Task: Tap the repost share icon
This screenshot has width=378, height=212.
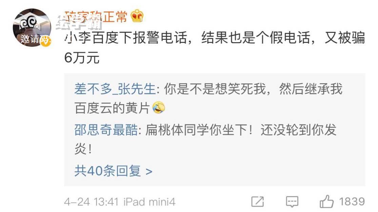Action: pos(257,202)
